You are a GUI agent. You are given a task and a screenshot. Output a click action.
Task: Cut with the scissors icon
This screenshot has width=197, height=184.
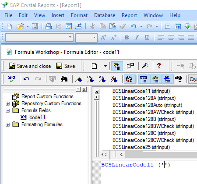point(92,26)
